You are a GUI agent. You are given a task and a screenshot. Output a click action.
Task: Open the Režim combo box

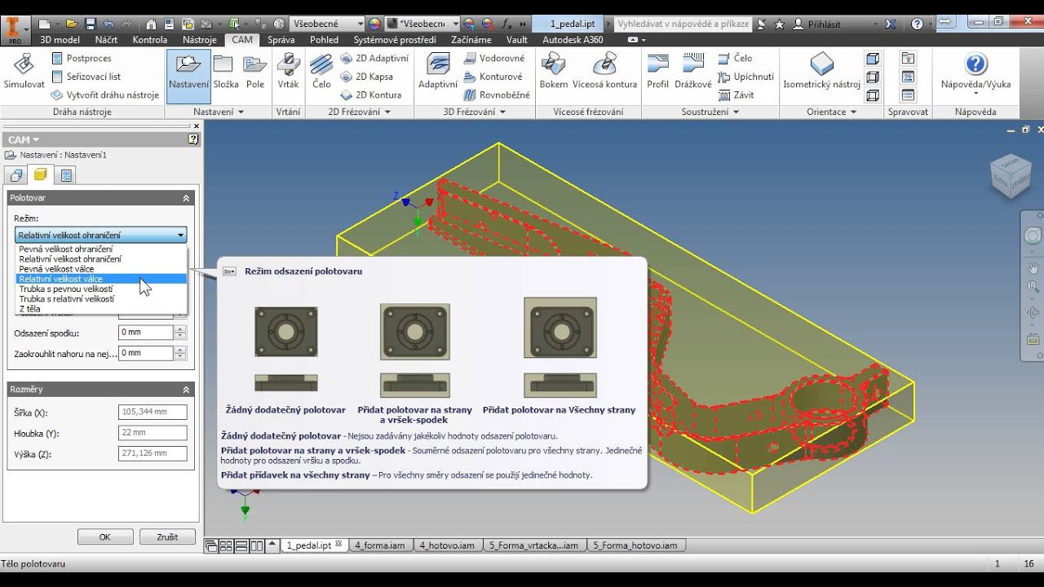click(x=101, y=235)
